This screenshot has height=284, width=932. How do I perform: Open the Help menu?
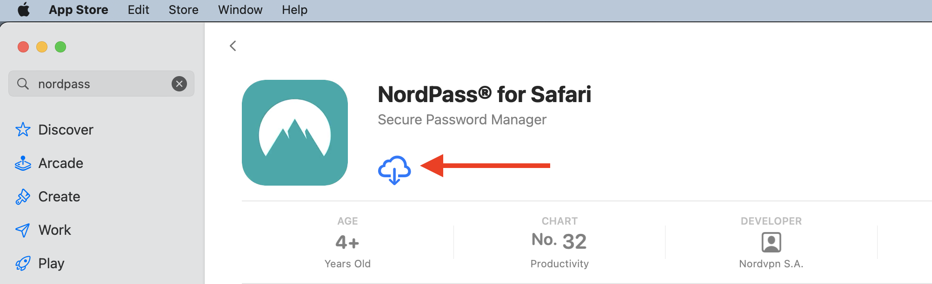pyautogui.click(x=294, y=10)
